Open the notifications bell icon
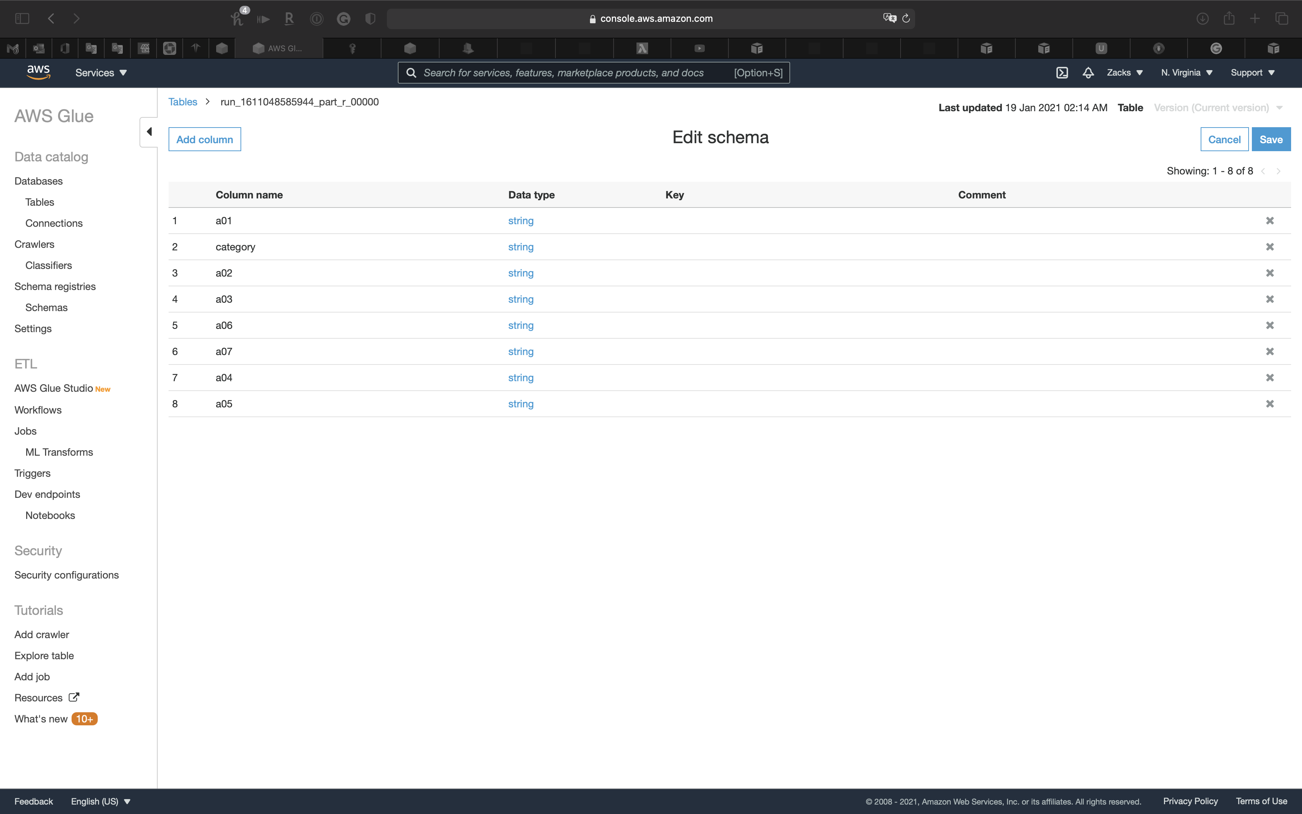 click(x=1088, y=73)
